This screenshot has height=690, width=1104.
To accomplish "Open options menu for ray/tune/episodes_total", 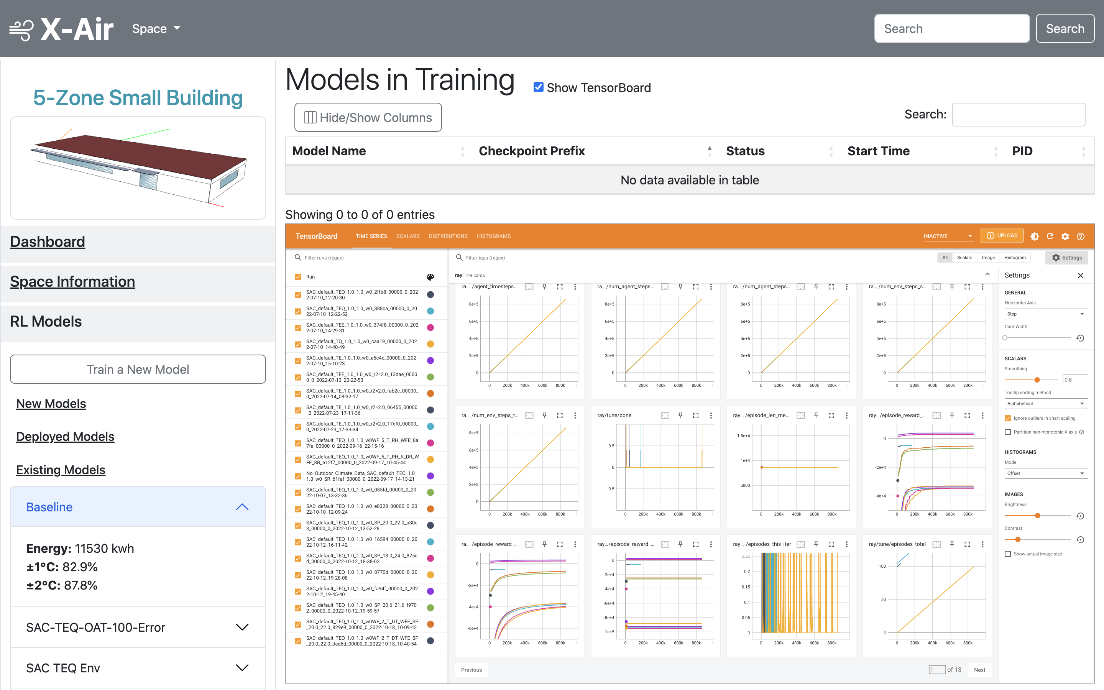I will point(982,544).
